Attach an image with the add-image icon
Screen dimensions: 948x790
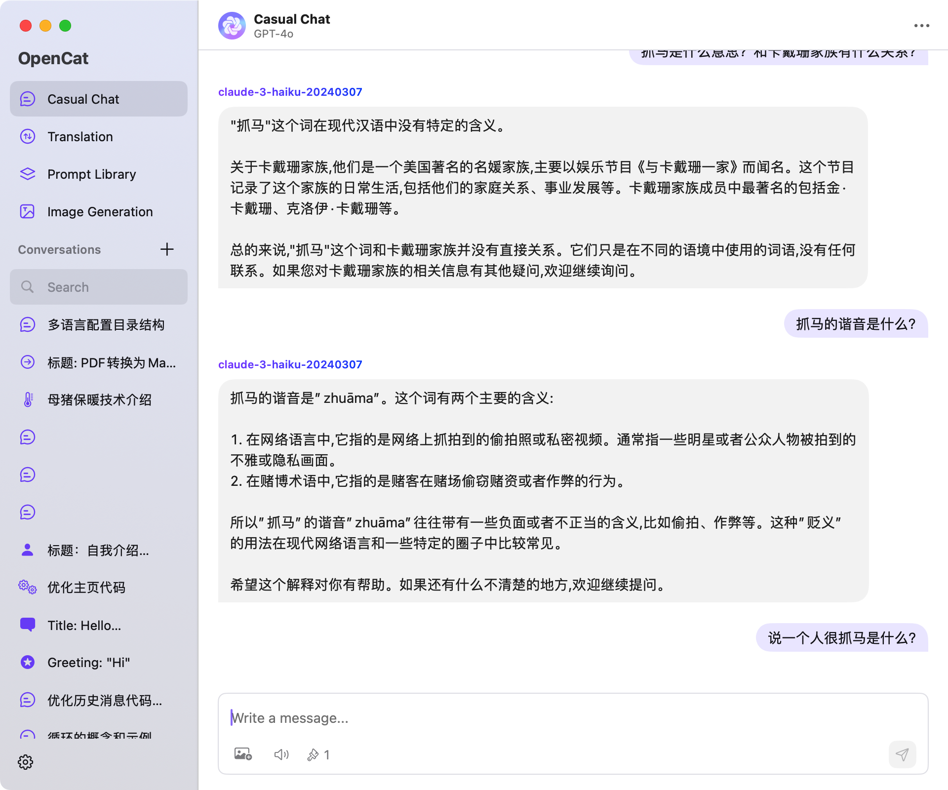click(243, 754)
